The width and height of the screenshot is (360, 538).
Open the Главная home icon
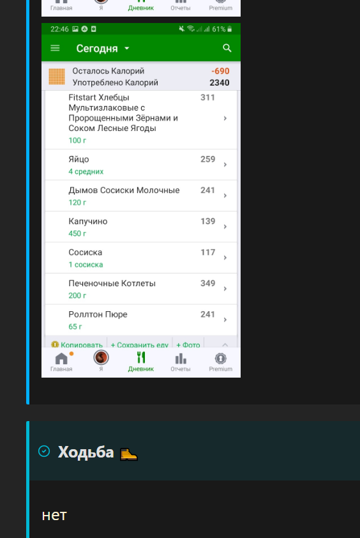pos(61,358)
